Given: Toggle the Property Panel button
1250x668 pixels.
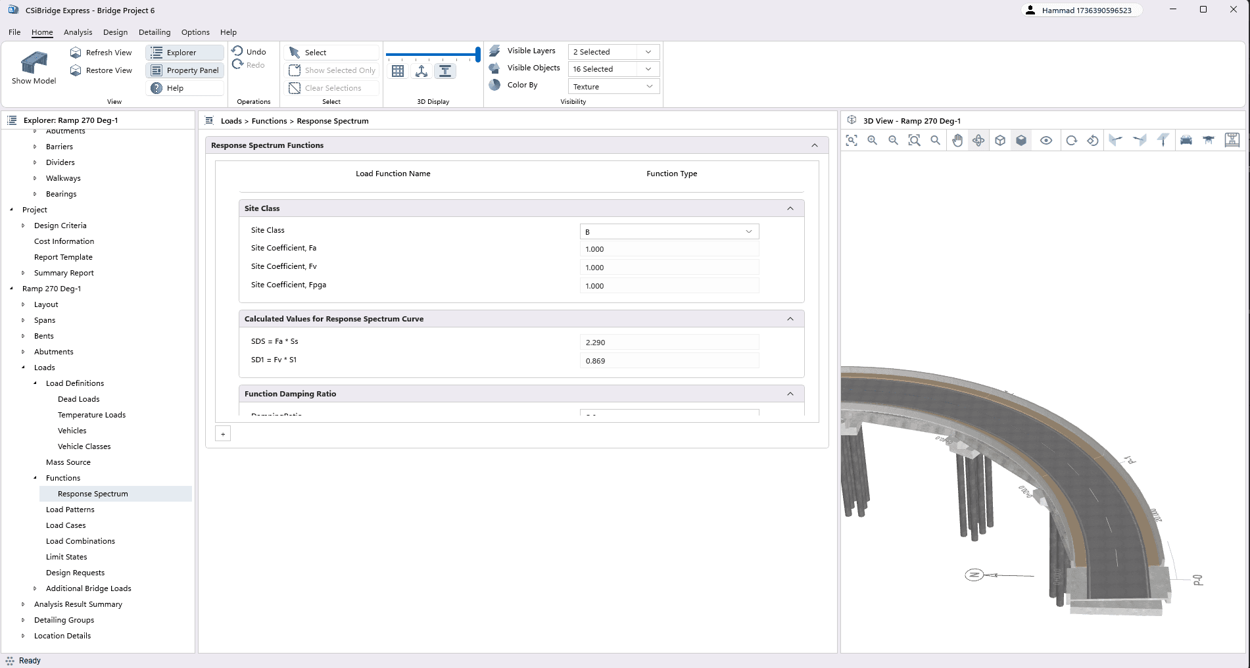Looking at the screenshot, I should click(x=185, y=70).
